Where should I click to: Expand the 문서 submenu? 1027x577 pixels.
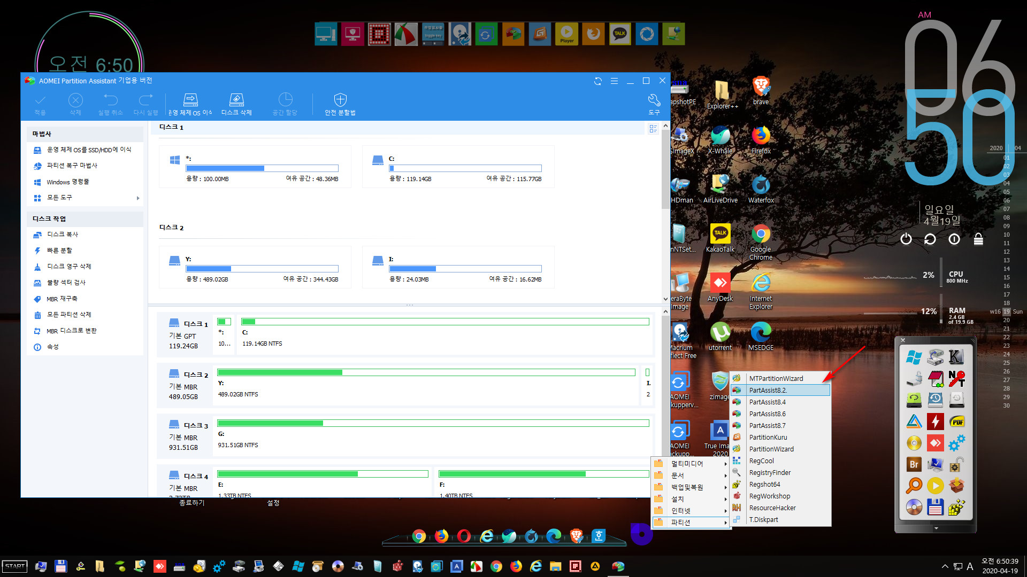[x=691, y=475]
